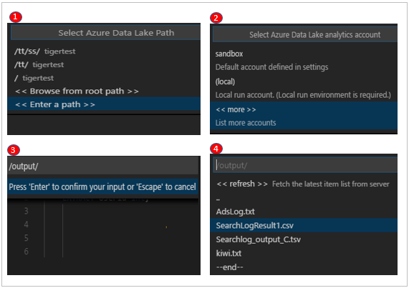Viewport: 409px width, 288px height.
Task: Choose the sandbox account
Action: point(304,60)
